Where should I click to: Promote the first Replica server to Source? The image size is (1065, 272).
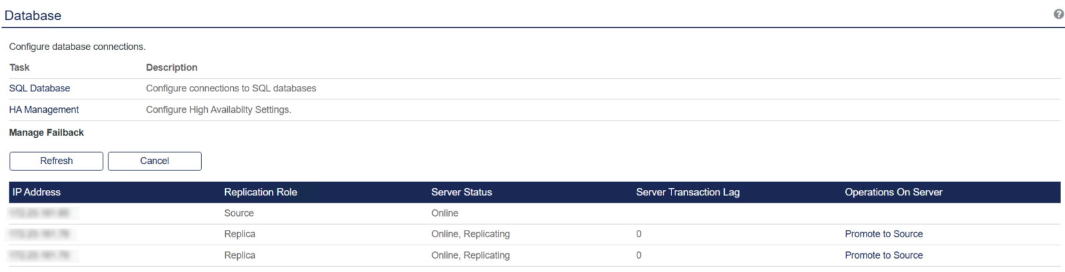883,234
